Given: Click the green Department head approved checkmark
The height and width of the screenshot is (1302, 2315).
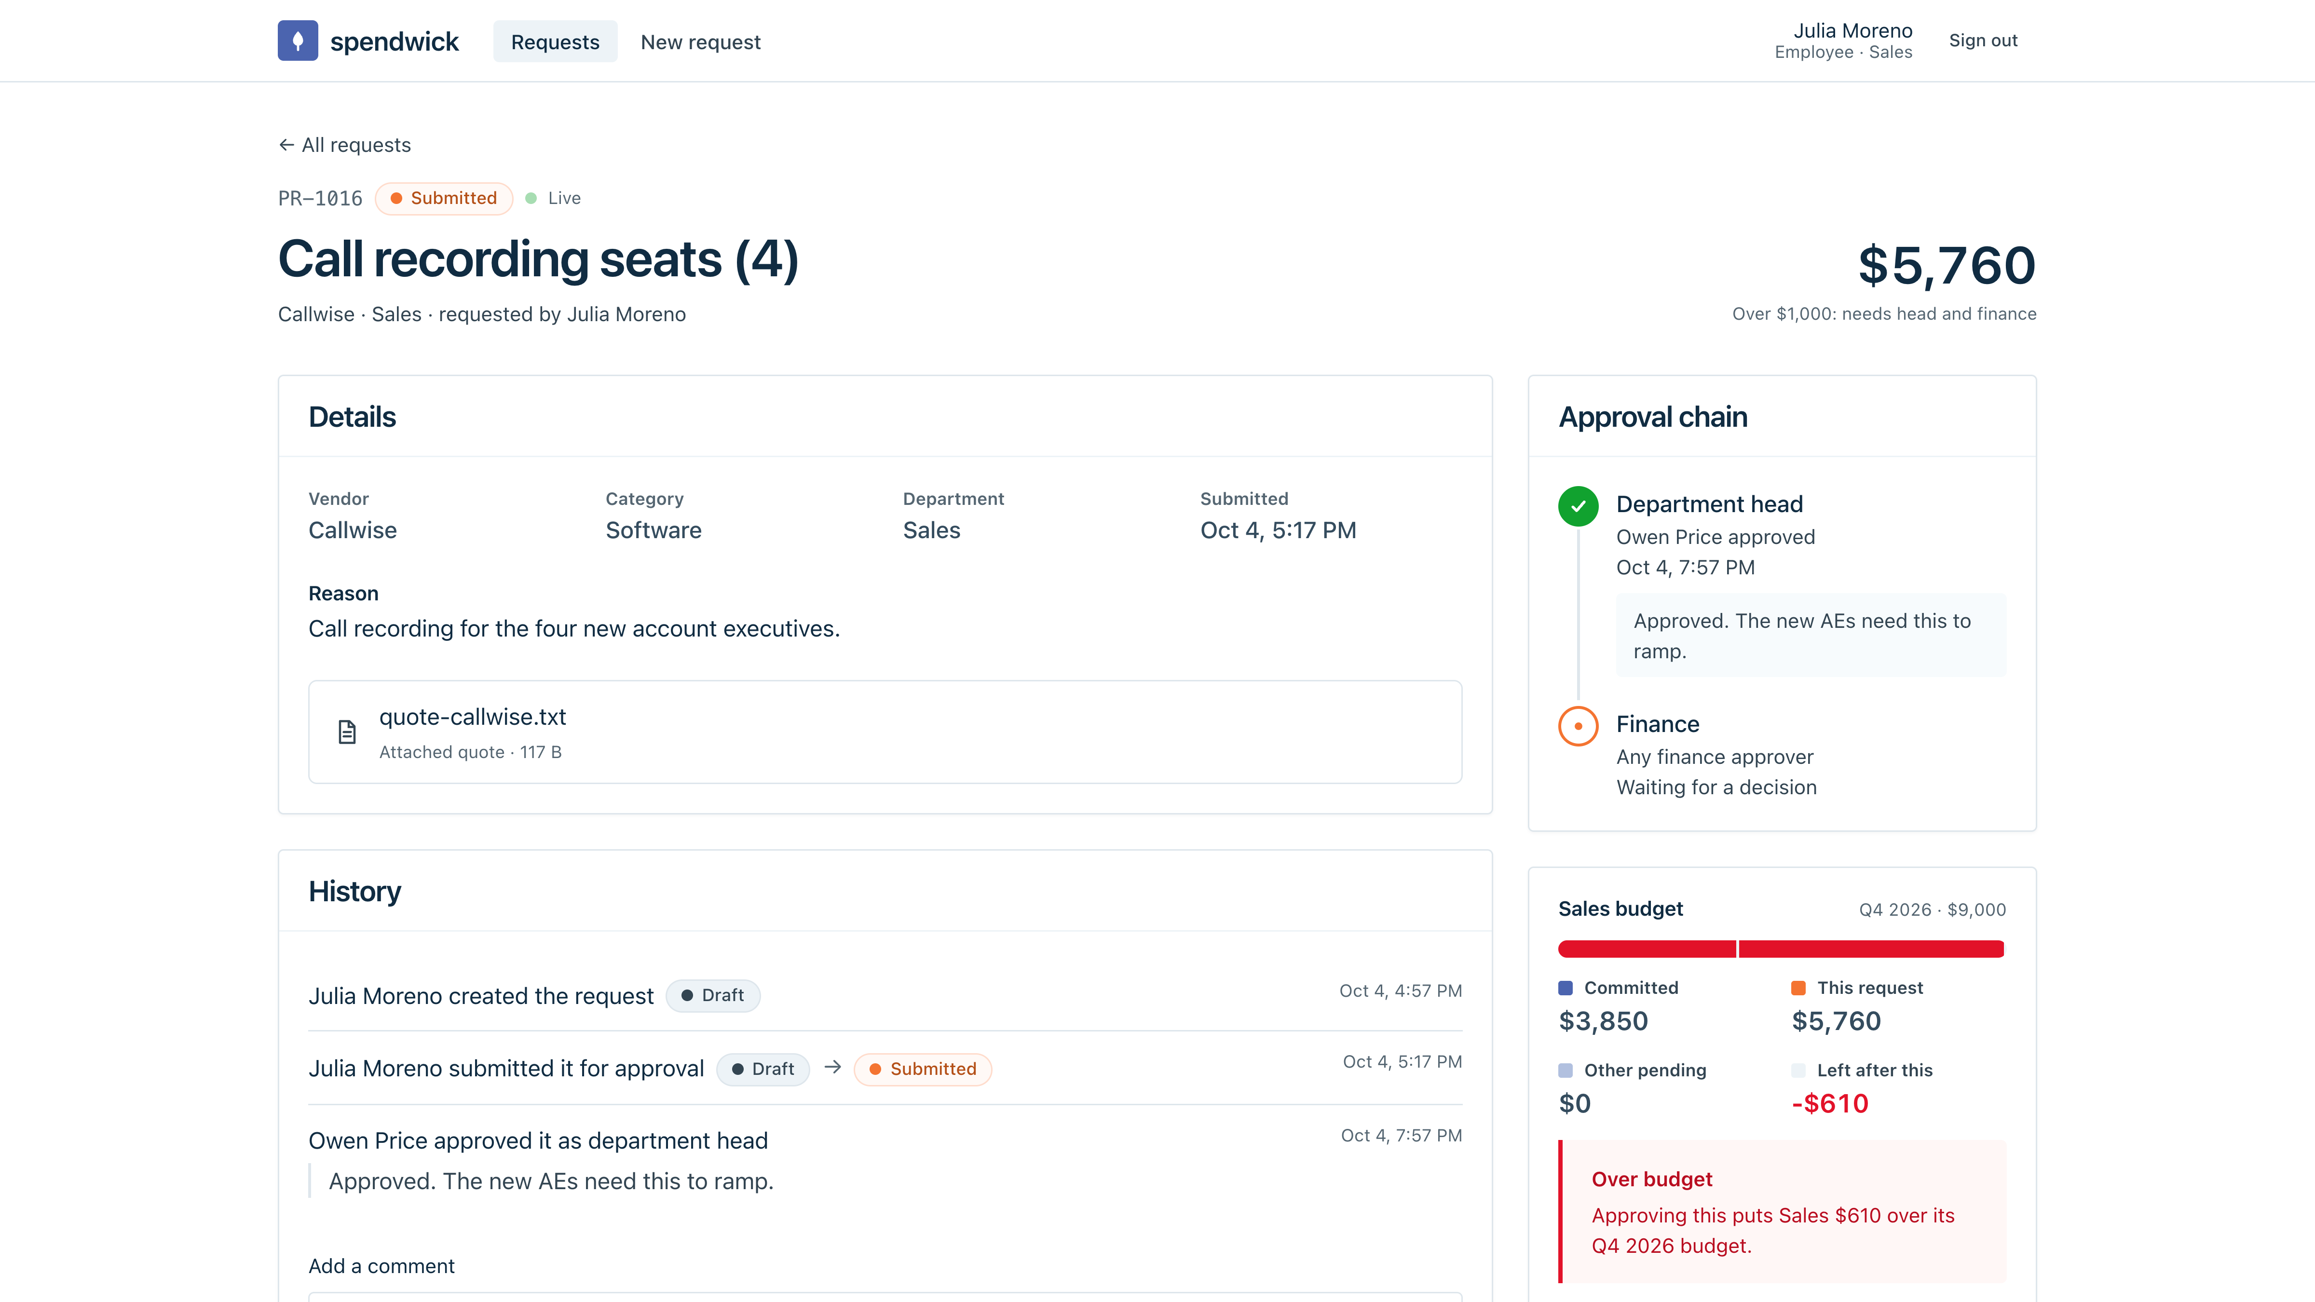Looking at the screenshot, I should pos(1578,506).
